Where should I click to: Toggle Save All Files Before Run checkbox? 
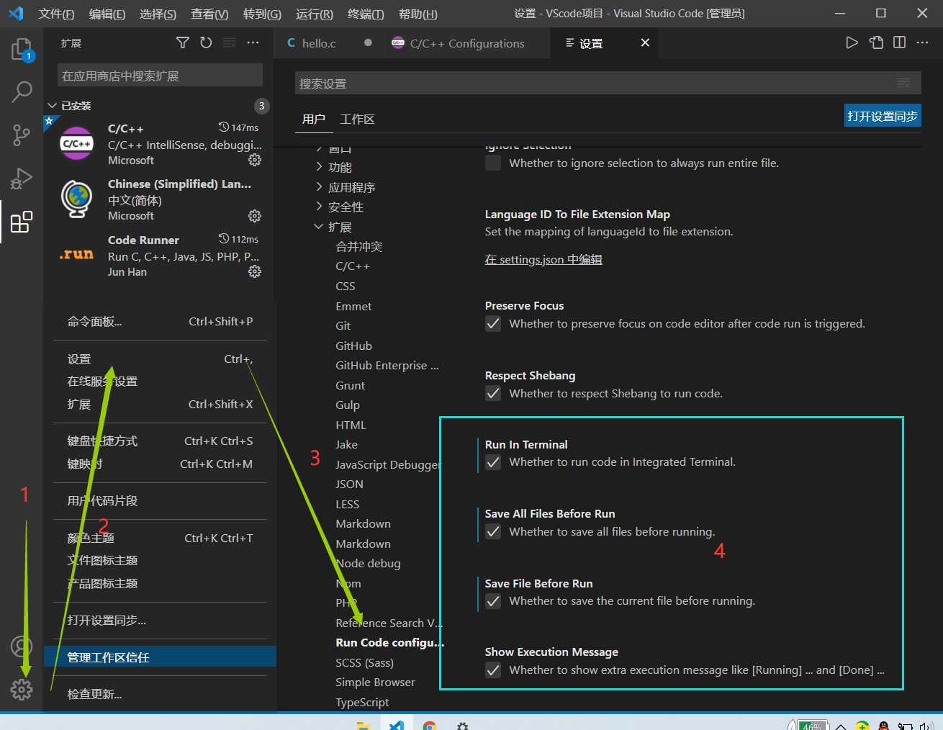click(493, 532)
